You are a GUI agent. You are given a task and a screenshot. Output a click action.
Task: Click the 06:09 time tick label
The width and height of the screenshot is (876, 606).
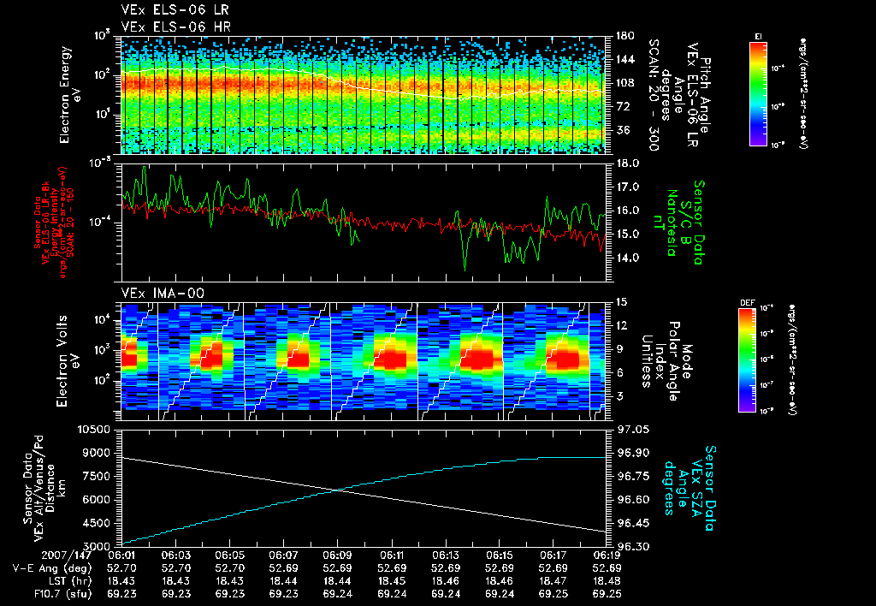(x=337, y=555)
